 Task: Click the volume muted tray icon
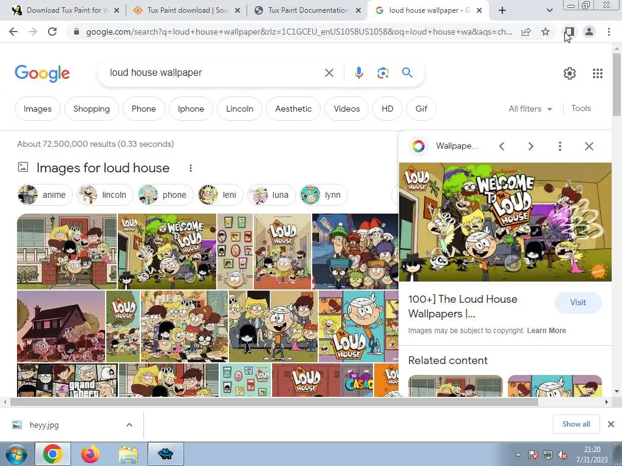[x=562, y=455]
